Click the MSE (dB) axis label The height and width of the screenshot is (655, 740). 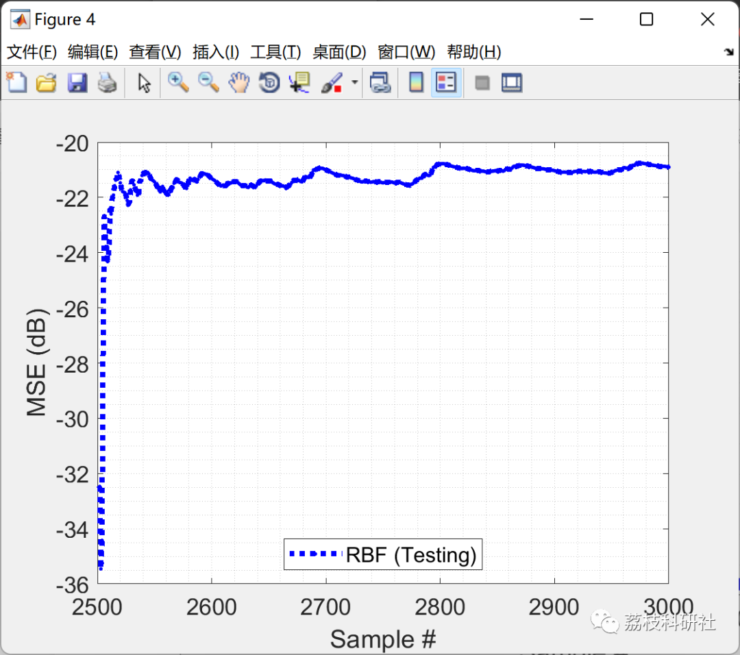pos(36,362)
